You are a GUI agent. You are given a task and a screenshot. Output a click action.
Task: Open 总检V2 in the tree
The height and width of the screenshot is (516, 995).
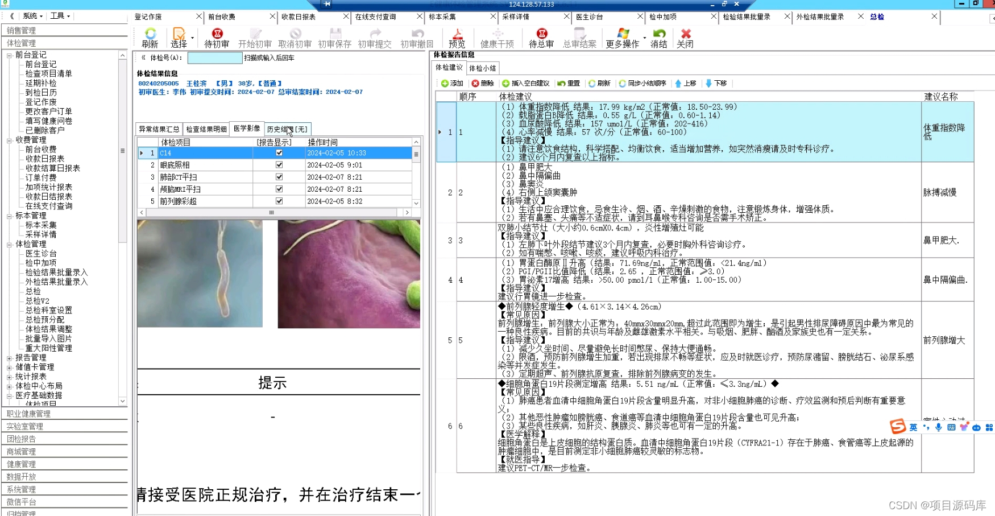38,301
